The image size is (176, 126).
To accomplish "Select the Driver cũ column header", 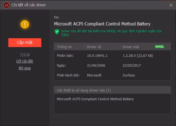I will click(x=94, y=47).
